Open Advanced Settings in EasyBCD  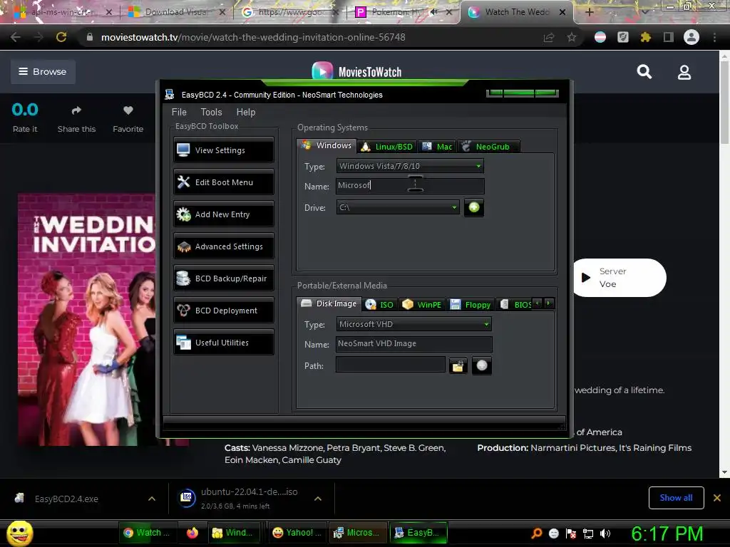click(223, 246)
